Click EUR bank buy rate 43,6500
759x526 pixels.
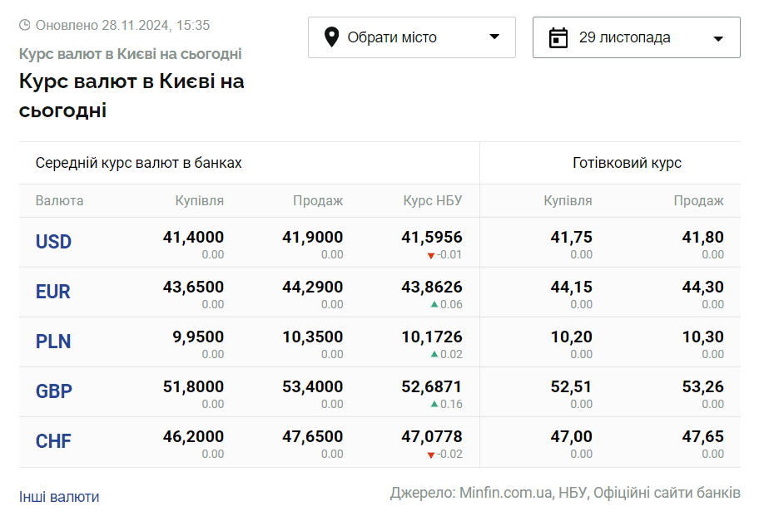click(194, 287)
